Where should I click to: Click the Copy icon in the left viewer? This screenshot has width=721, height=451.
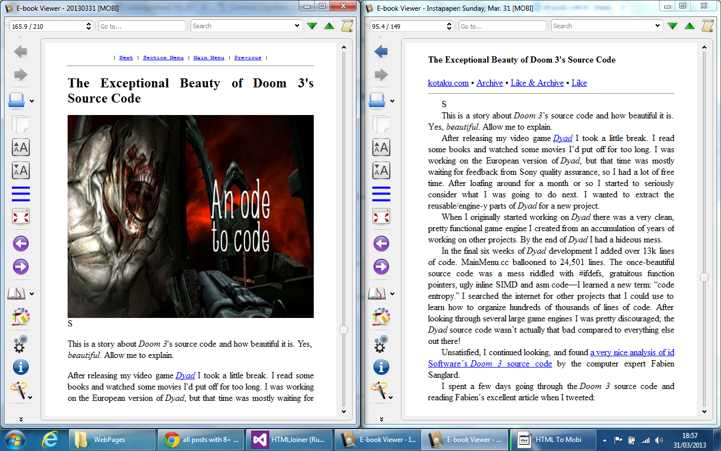click(21, 123)
